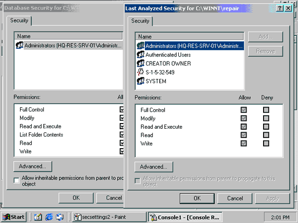Select Authenticated Users entry text
The width and height of the screenshot is (298, 223).
pyautogui.click(x=168, y=55)
